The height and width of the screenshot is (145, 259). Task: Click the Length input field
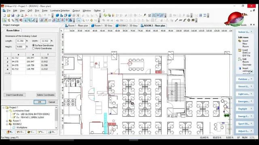click(21, 41)
